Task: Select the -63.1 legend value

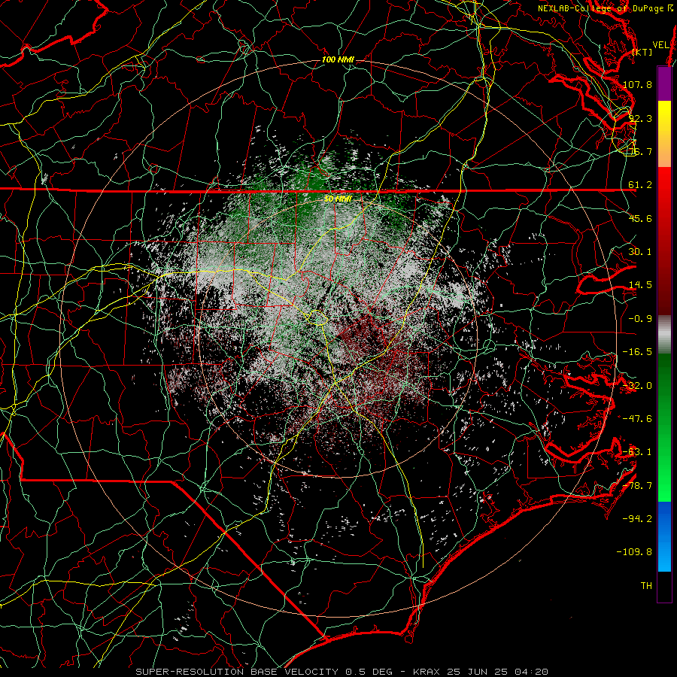Action: click(x=637, y=452)
